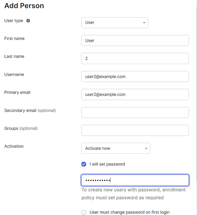Click the User type help icon
Screen dimensions: 197x215
[x=28, y=21]
